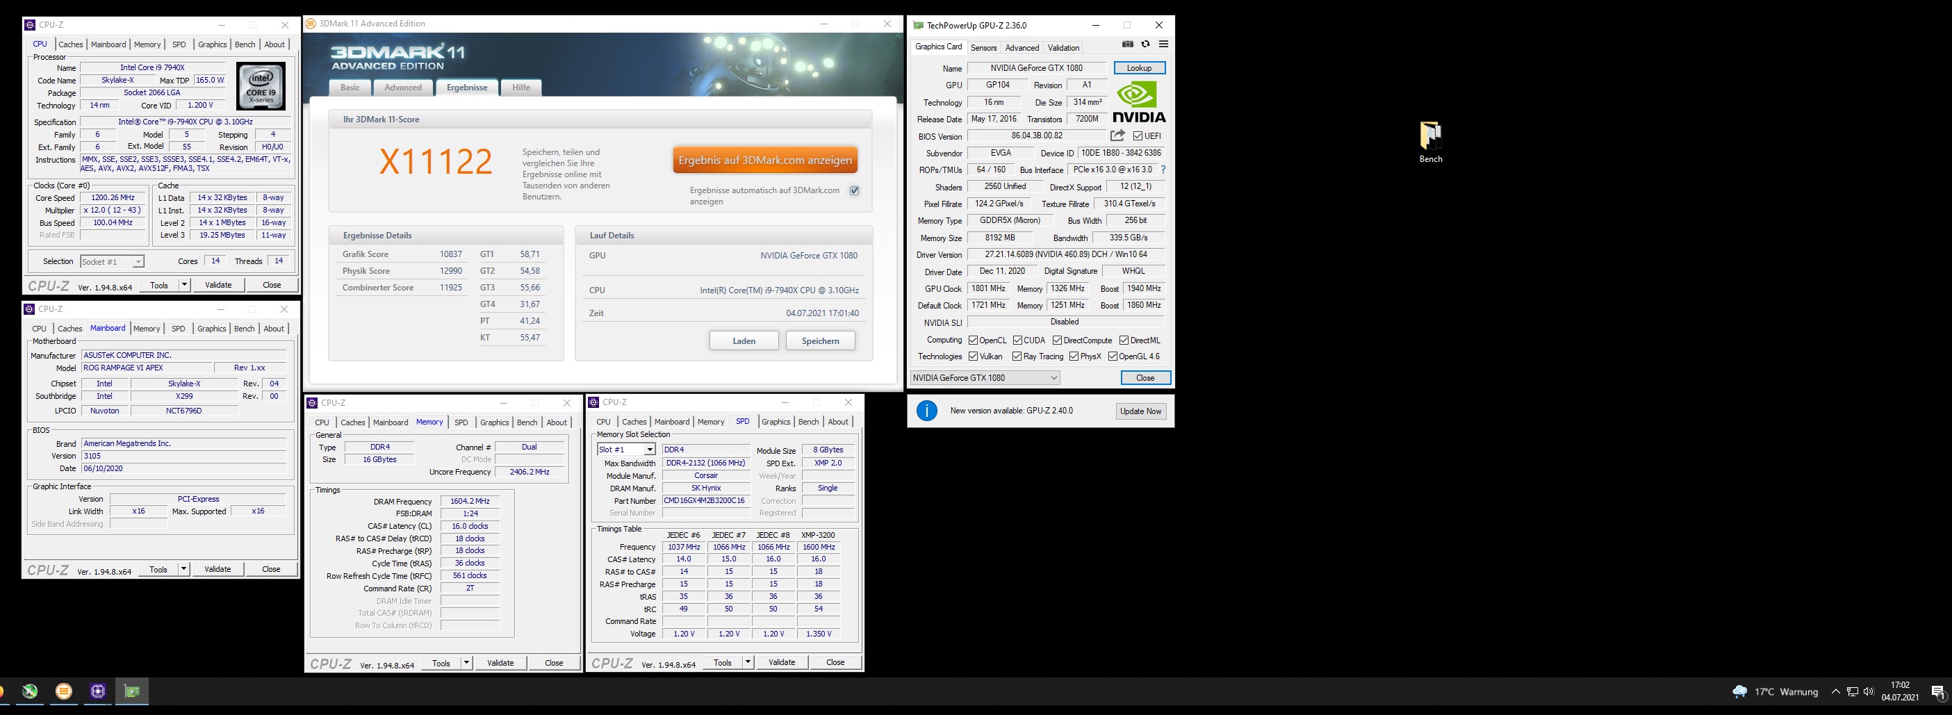
Task: Open the Basic tab in 3DMark 11
Action: [x=350, y=87]
